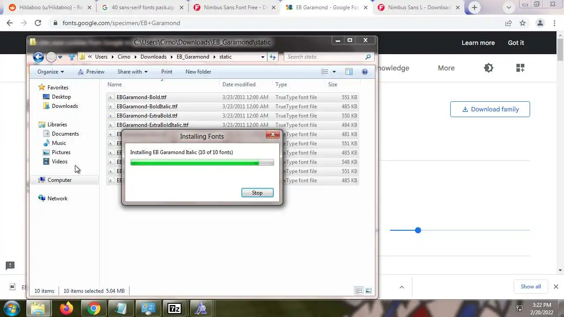Change view using the views icon
This screenshot has height=317, width=564.
click(x=325, y=72)
